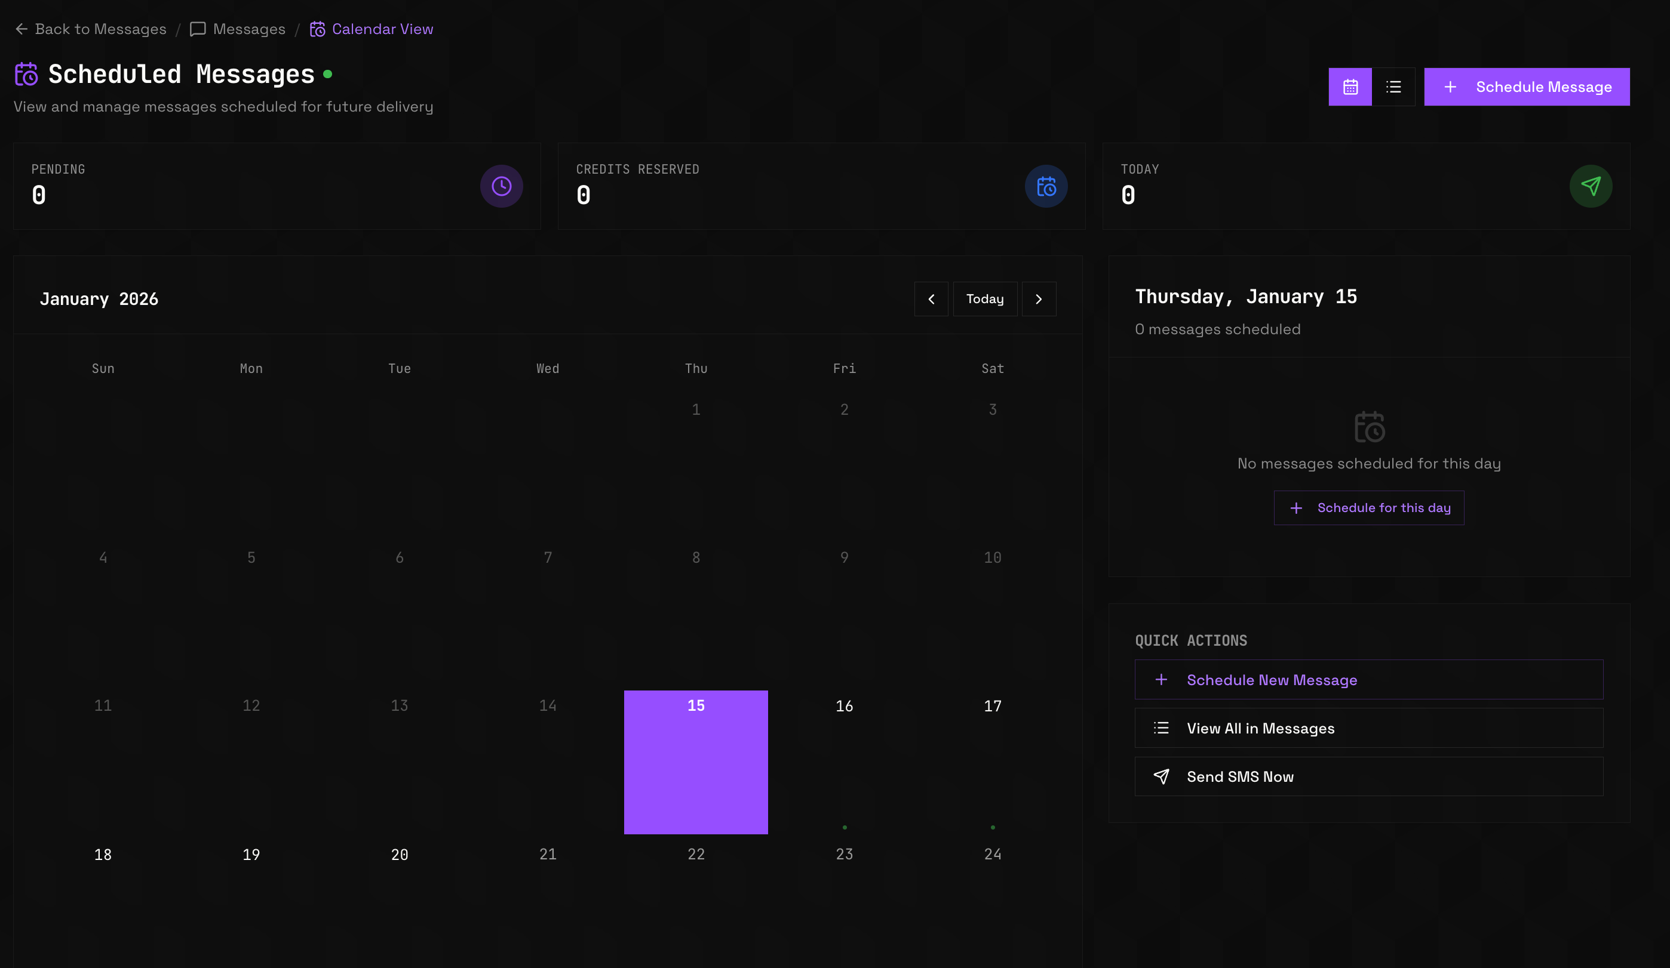
Task: Click the green send icon on Today card
Action: pos(1591,186)
